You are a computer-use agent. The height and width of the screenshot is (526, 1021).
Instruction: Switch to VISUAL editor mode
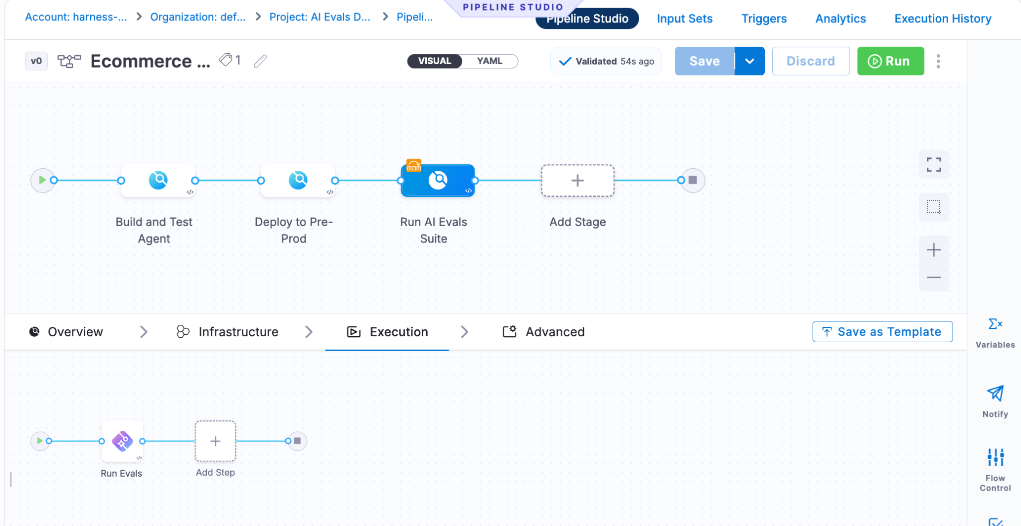coord(435,61)
